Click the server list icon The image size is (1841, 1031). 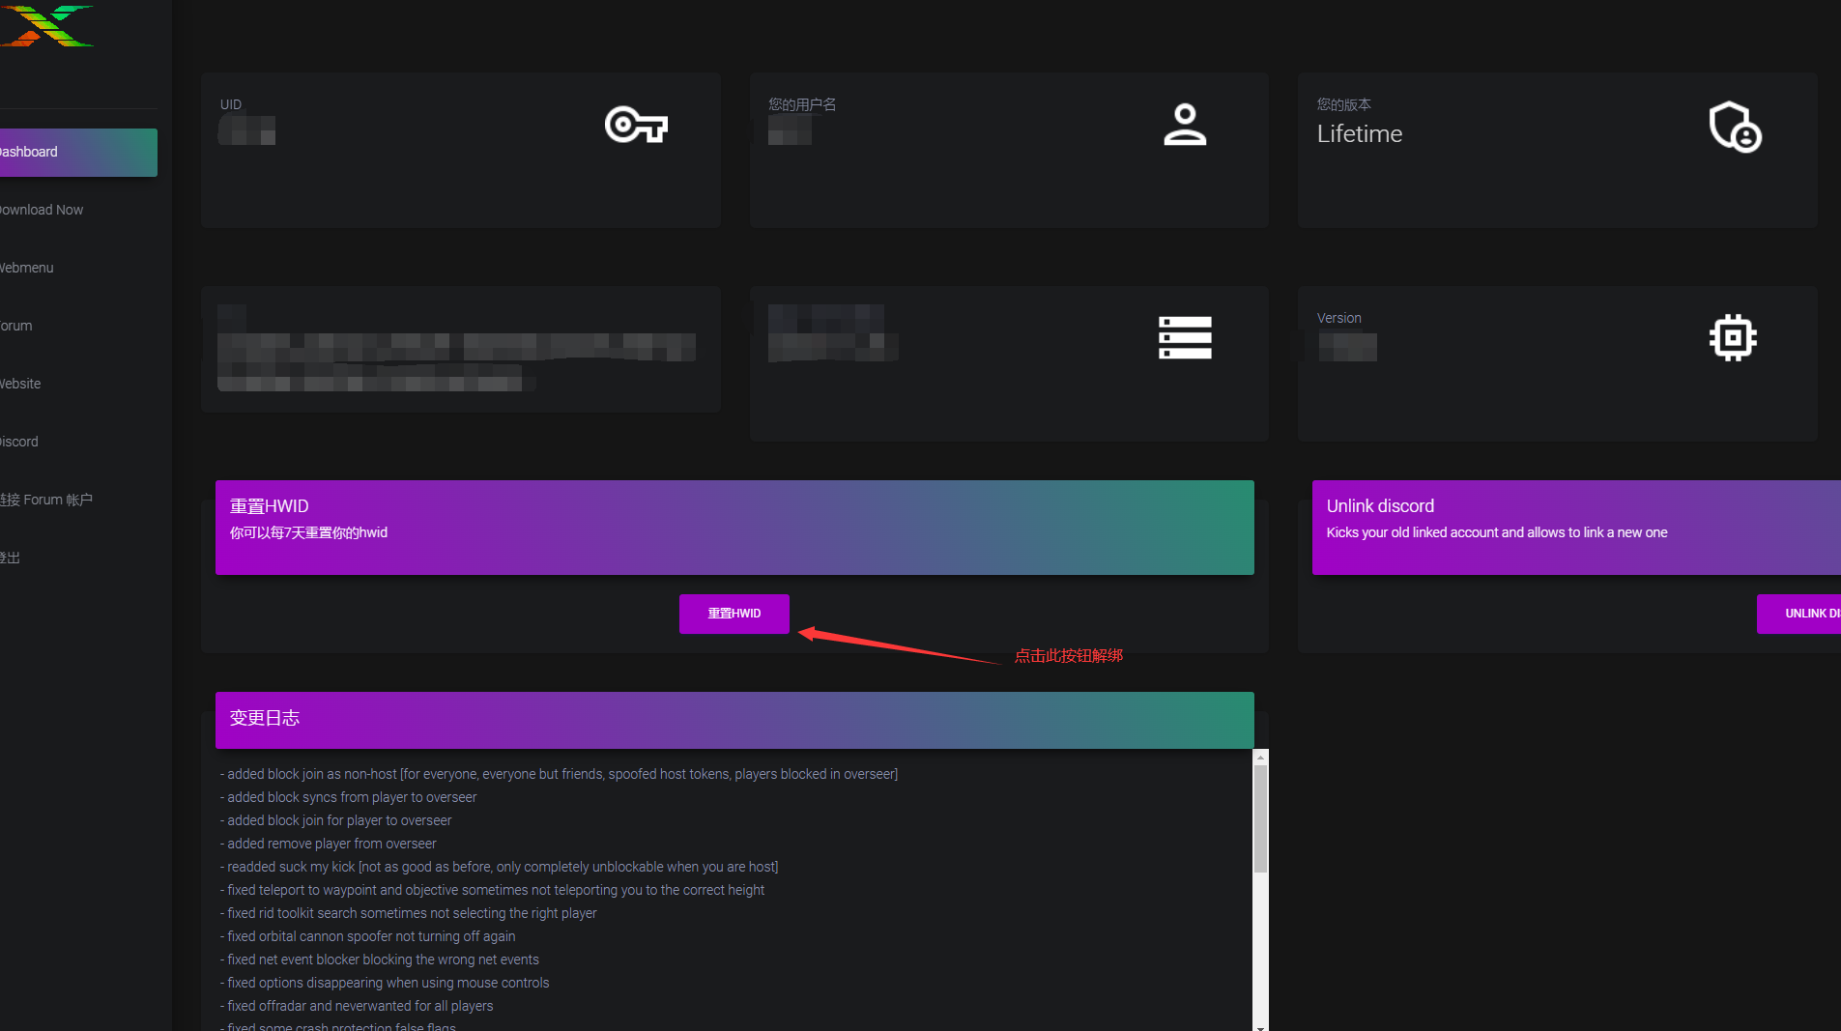(x=1184, y=338)
